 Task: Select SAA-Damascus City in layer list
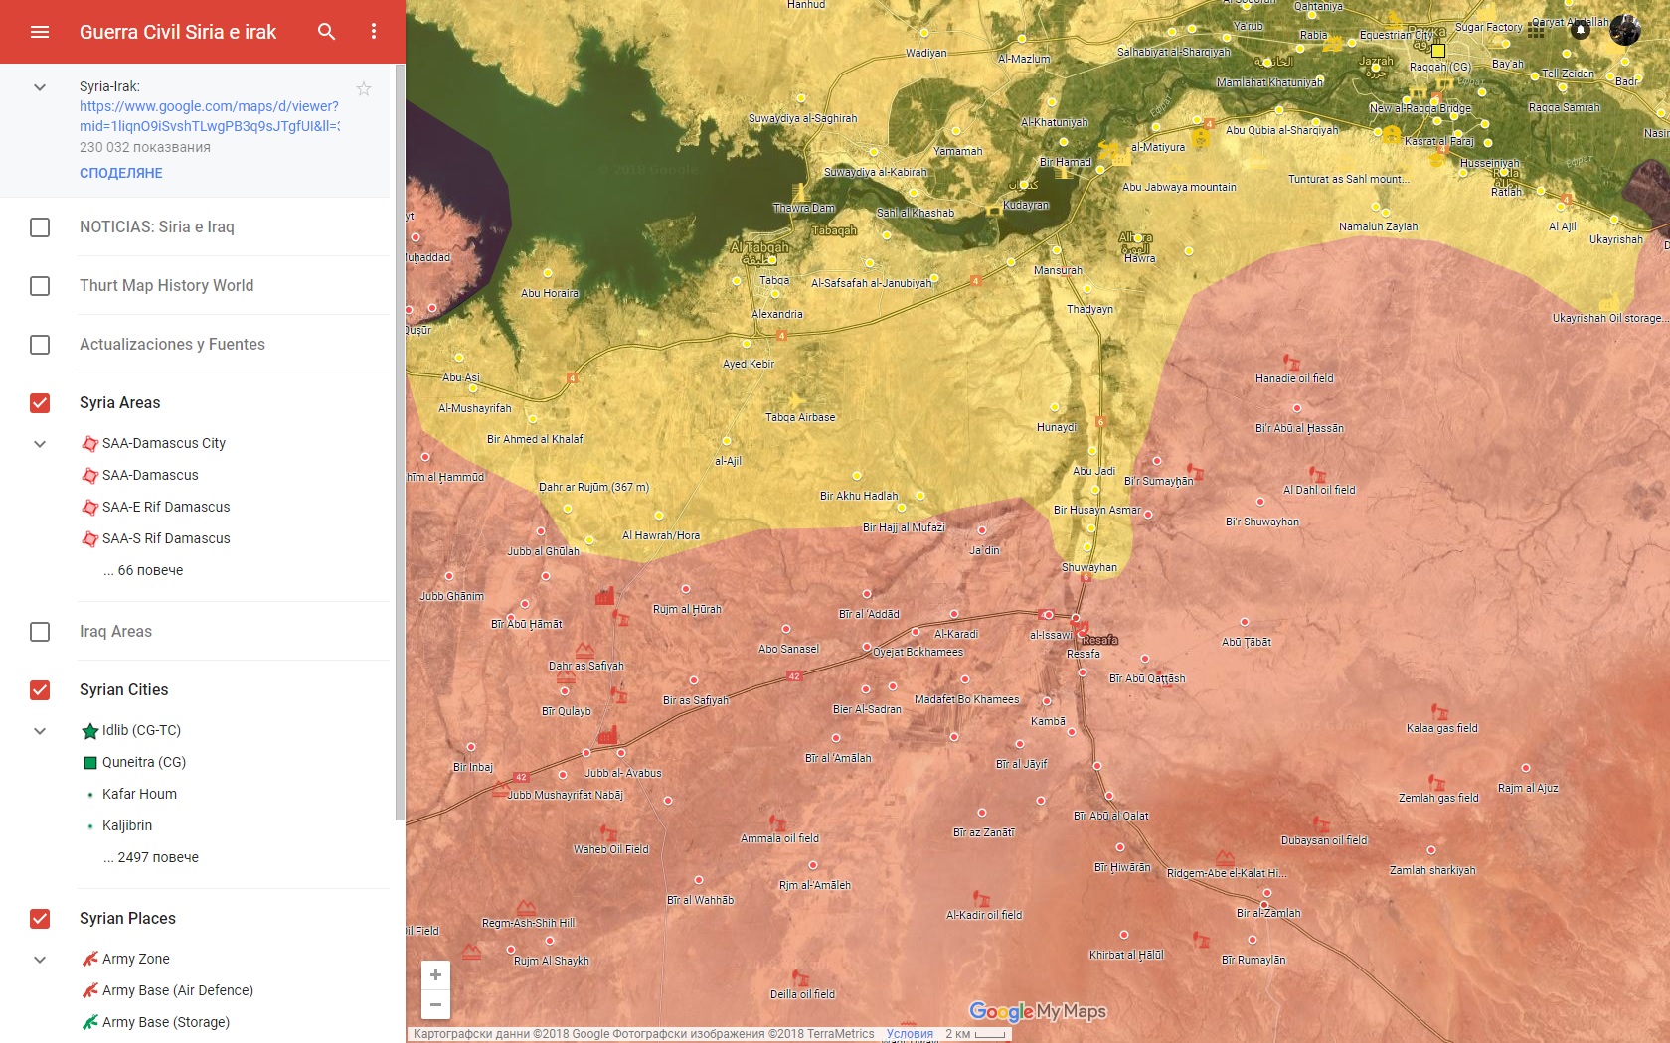tap(164, 444)
